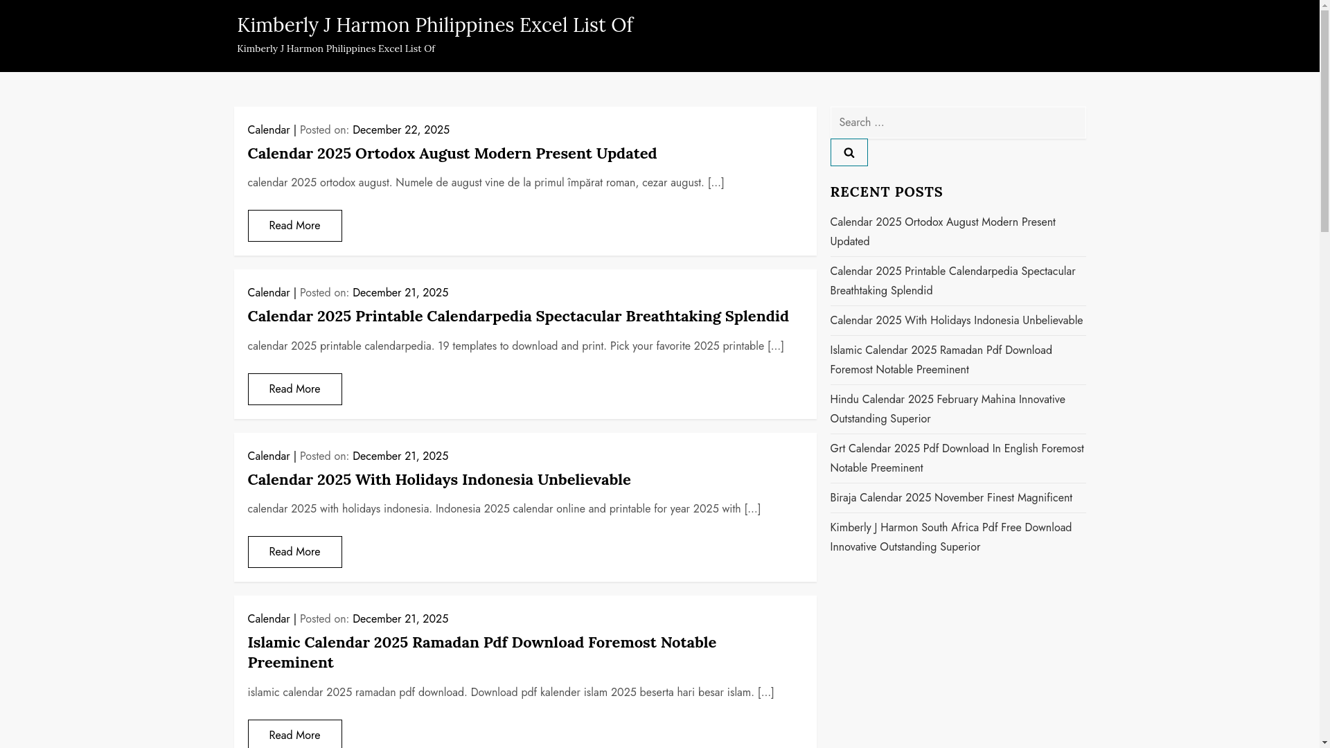The width and height of the screenshot is (1330, 748).
Task: Click the search magnifier icon button
Action: point(849,152)
